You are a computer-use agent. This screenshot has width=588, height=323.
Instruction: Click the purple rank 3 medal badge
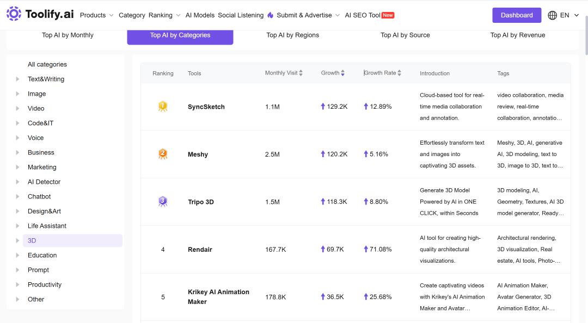(x=163, y=202)
